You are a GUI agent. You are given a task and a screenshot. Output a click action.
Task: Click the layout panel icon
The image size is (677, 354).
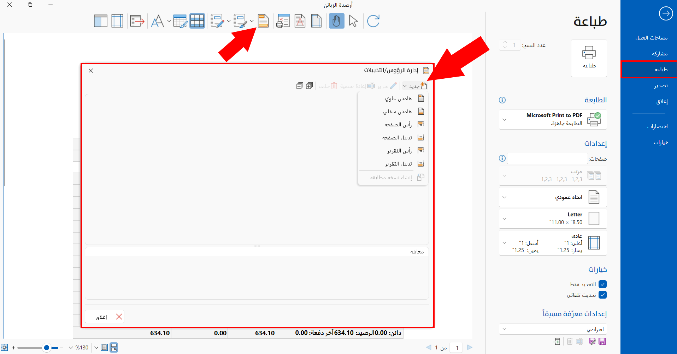pyautogui.click(x=101, y=21)
